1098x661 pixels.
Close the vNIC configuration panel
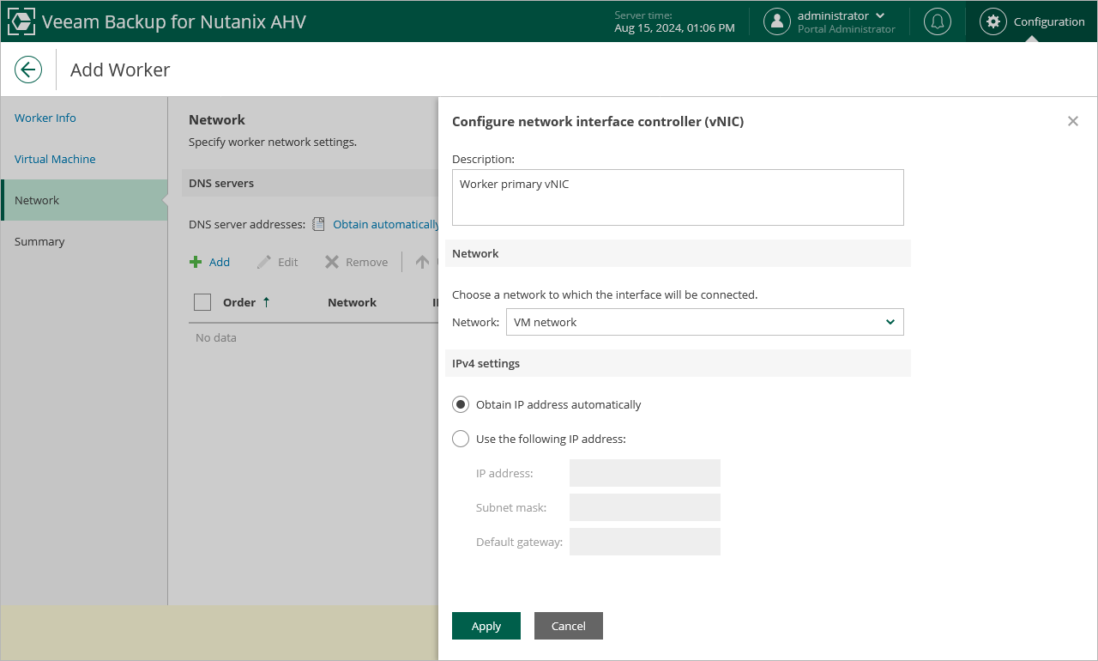(x=1072, y=121)
